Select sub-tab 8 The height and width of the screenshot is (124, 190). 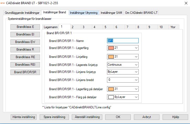(x=141, y=27)
